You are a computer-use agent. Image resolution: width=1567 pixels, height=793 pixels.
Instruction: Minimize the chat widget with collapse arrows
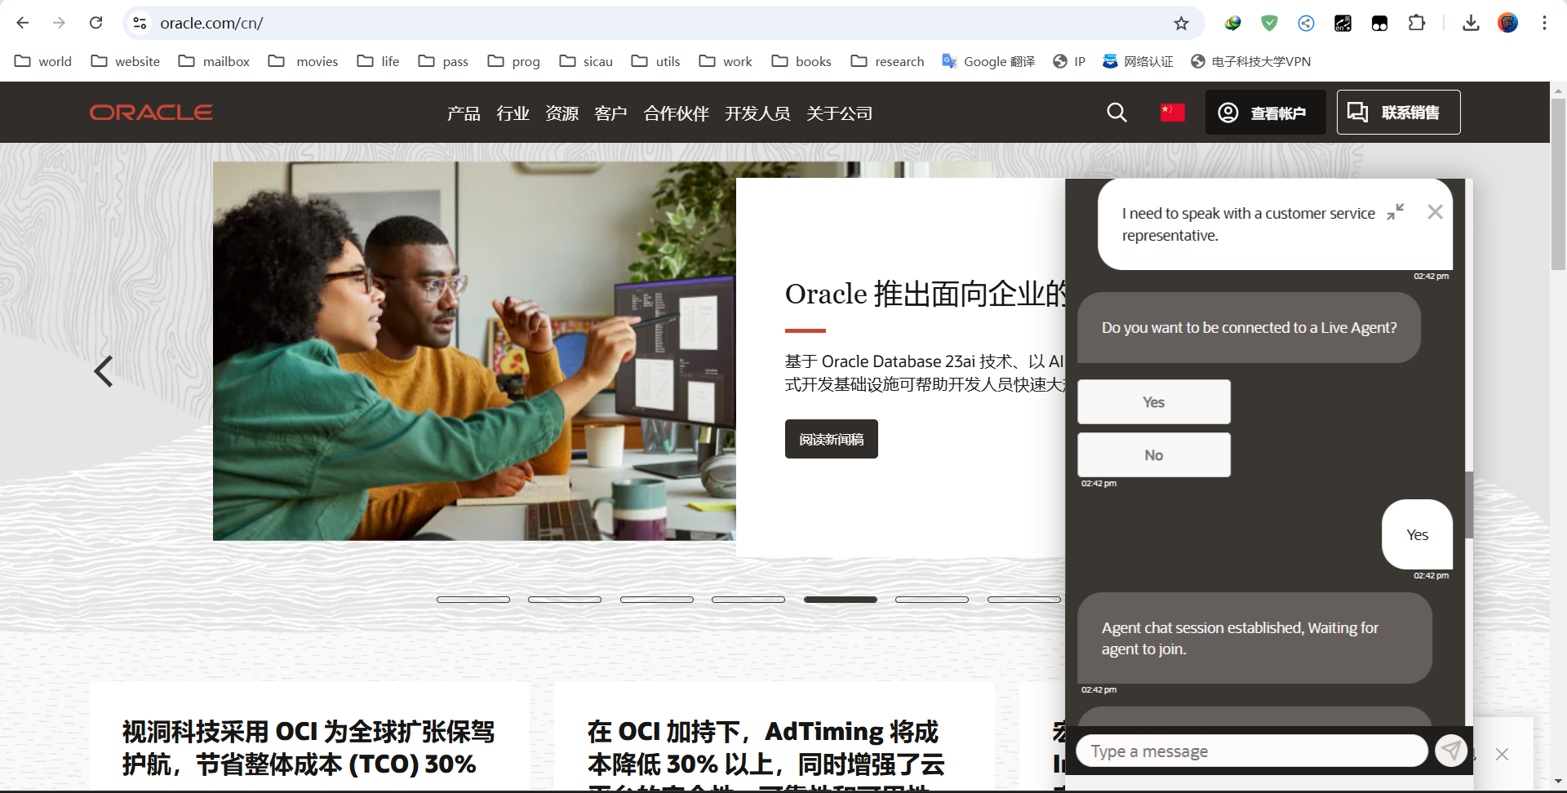1396,212
